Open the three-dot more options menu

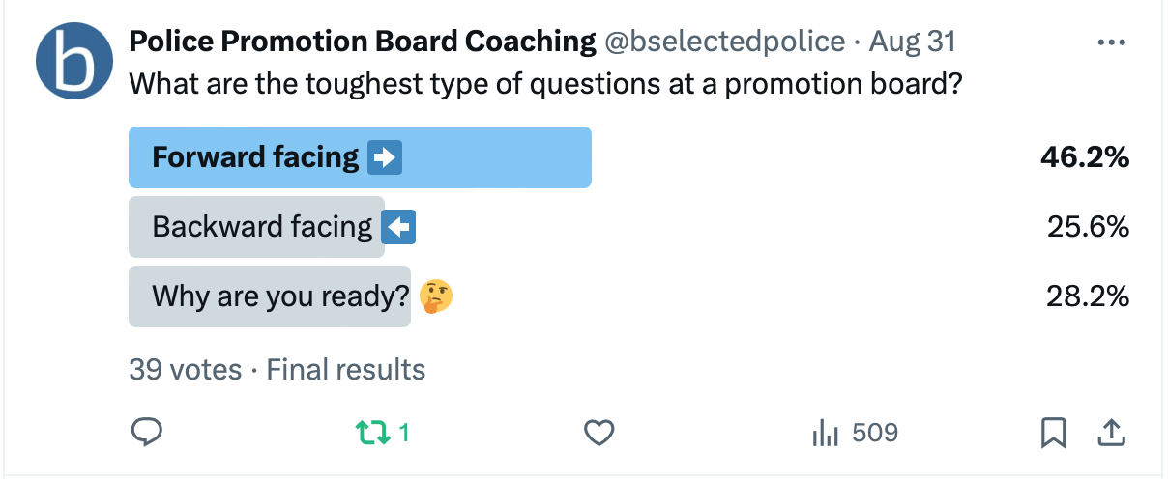1112,42
